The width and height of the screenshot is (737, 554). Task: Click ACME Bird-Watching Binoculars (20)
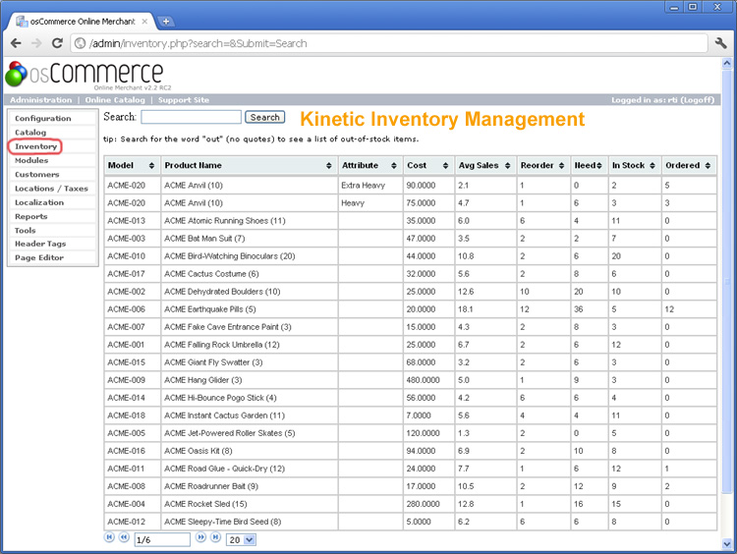click(230, 256)
